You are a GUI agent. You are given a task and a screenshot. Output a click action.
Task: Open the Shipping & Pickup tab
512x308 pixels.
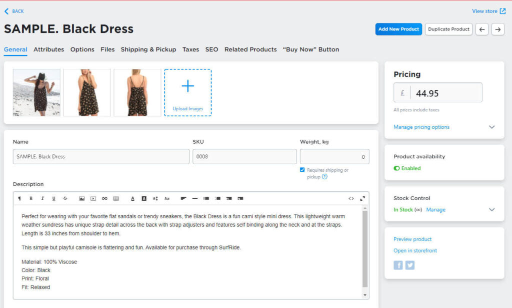(x=148, y=49)
